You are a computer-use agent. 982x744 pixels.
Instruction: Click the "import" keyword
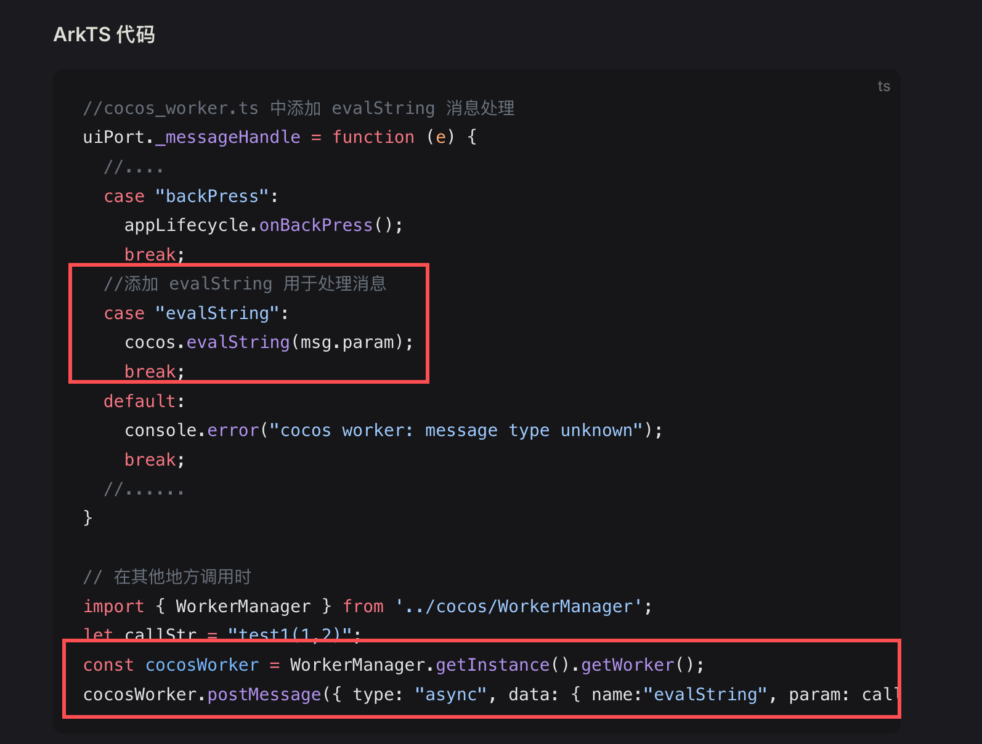(x=114, y=607)
